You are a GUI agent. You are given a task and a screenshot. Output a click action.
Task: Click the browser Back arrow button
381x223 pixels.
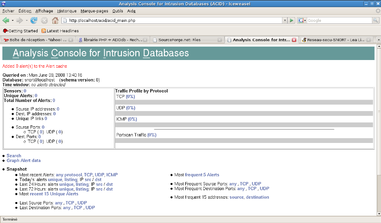coord(6,20)
